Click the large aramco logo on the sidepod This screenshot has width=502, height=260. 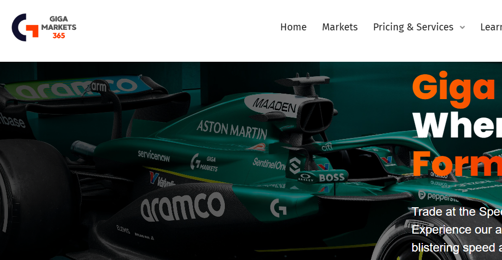click(183, 206)
